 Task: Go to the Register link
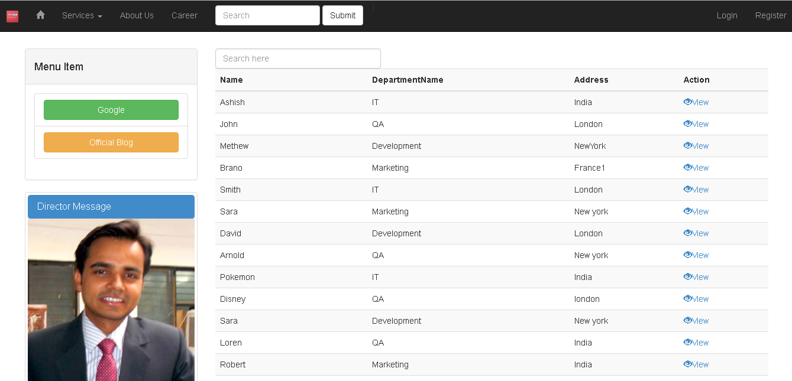click(x=770, y=15)
